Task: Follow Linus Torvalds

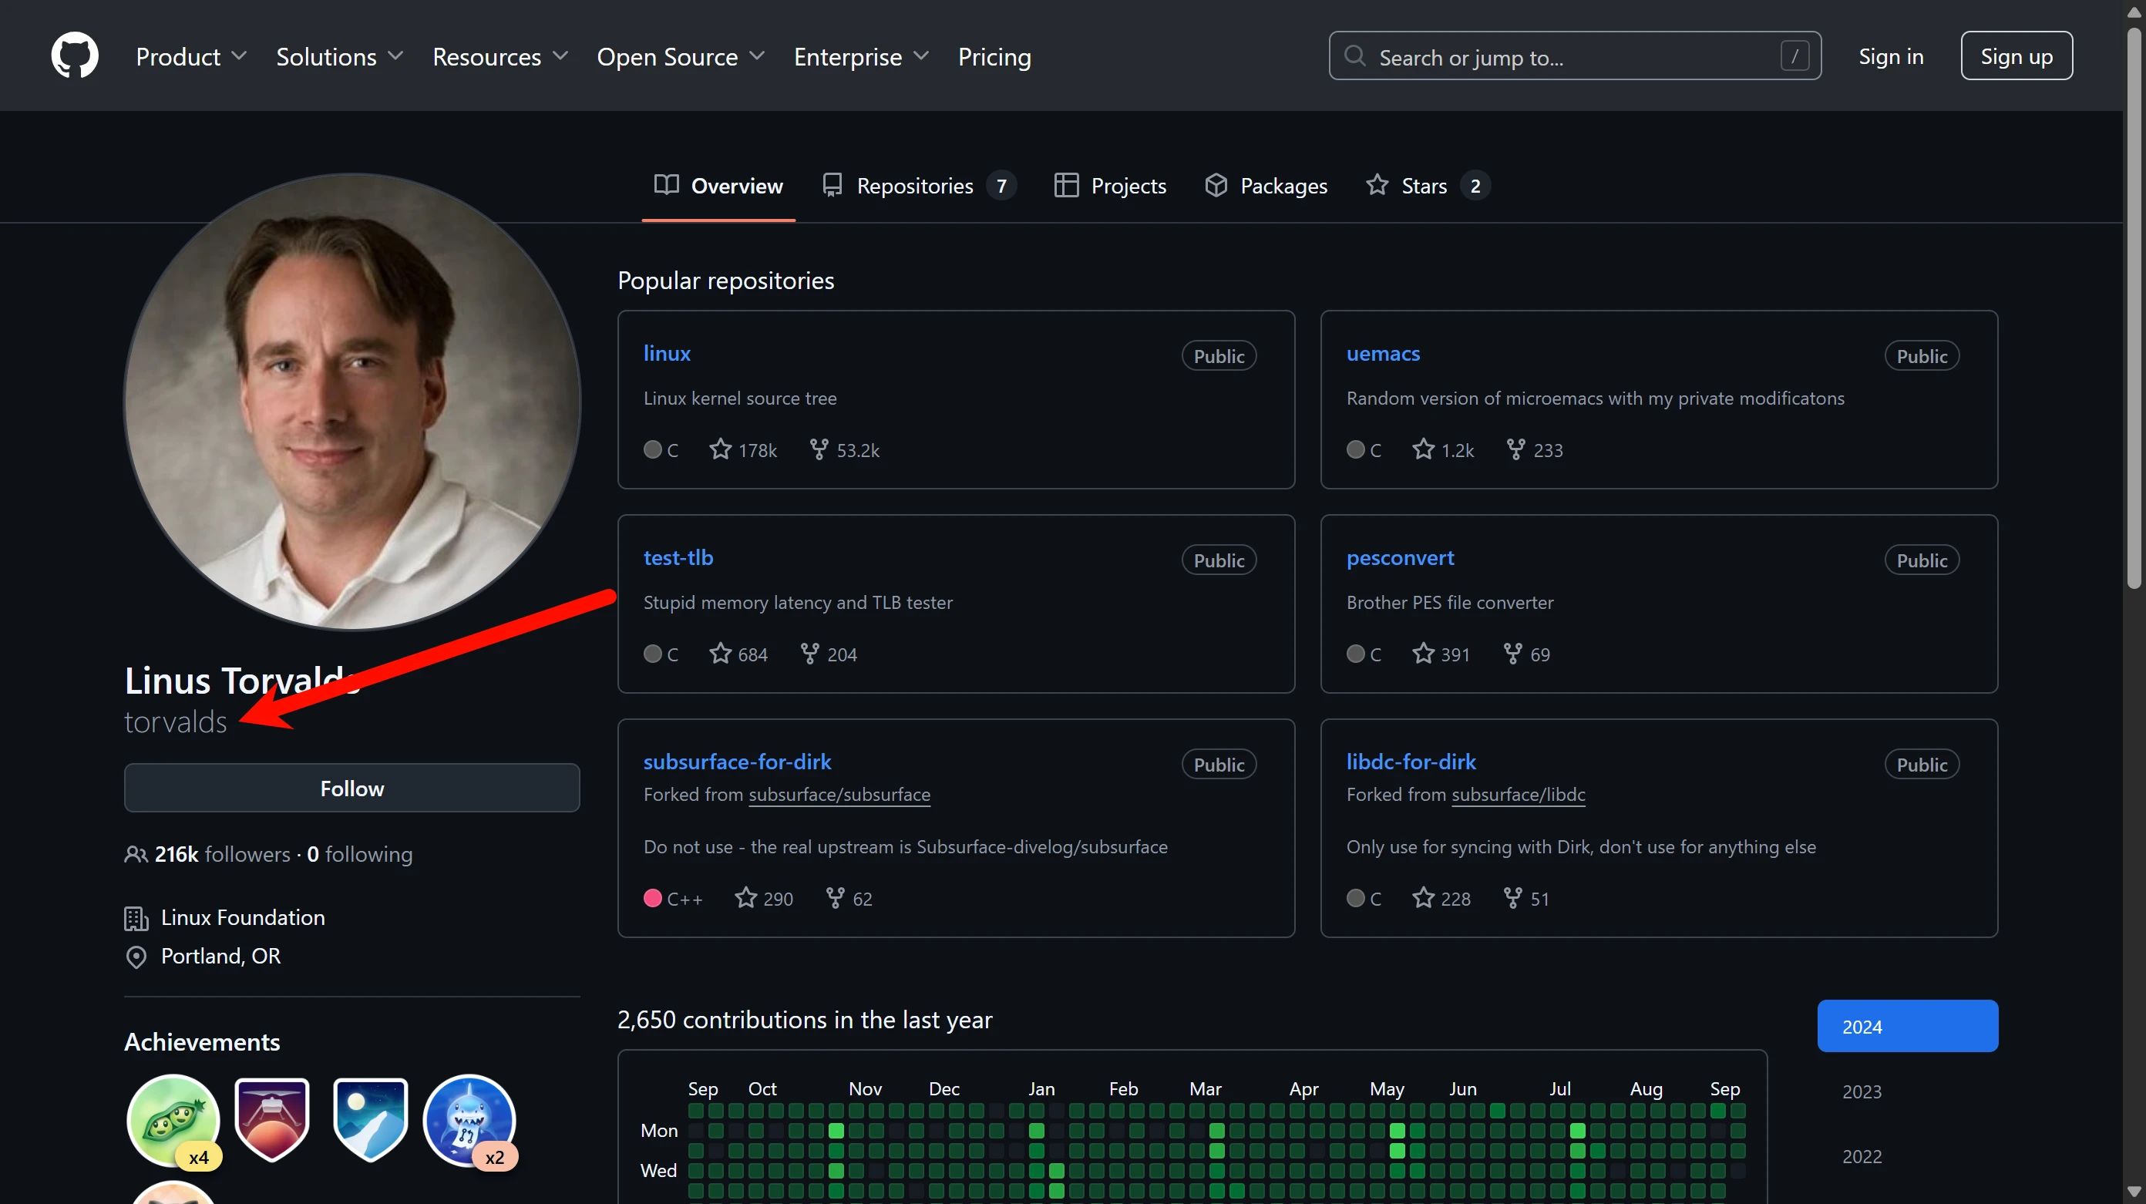Action: tap(351, 789)
